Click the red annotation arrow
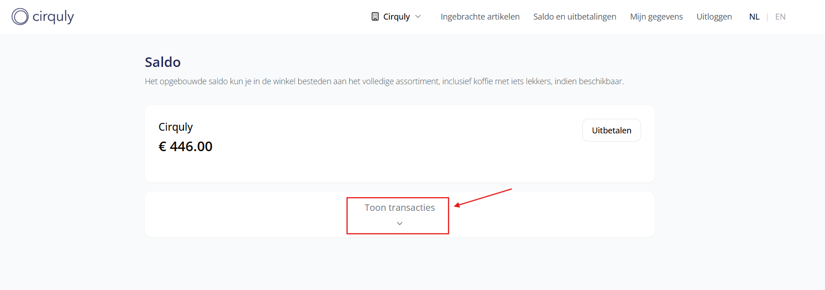Screen dimensions: 825x290 point(483,198)
